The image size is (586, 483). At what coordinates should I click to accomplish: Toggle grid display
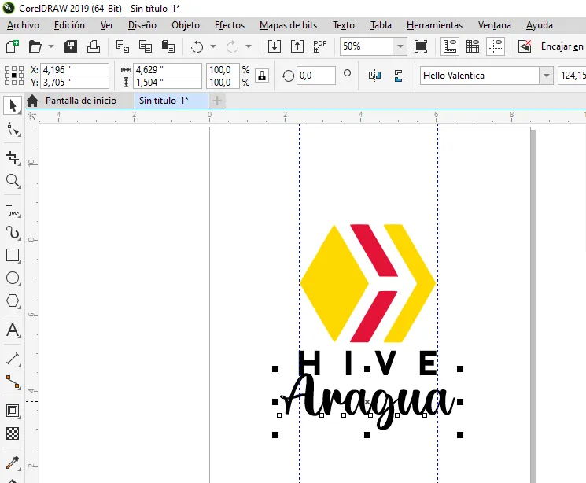tap(473, 46)
